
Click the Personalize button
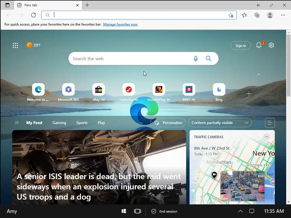click(x=168, y=123)
